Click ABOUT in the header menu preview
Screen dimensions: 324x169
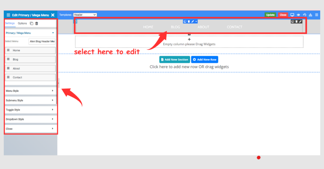(203, 27)
